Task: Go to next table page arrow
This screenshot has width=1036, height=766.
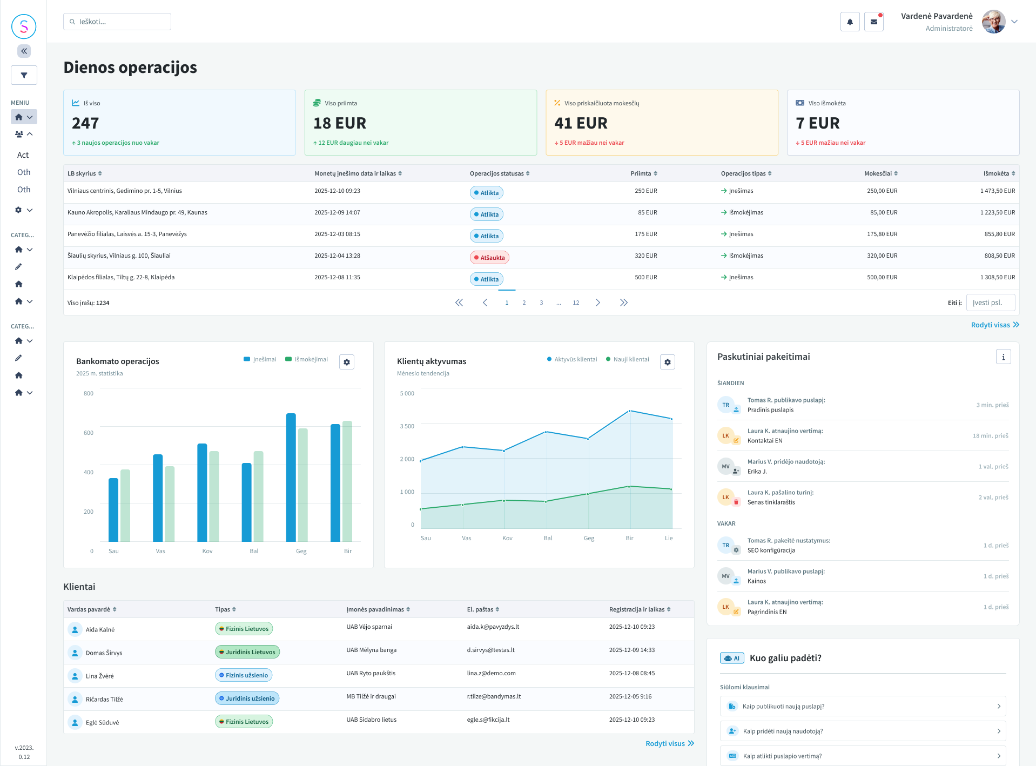Action: (x=597, y=303)
